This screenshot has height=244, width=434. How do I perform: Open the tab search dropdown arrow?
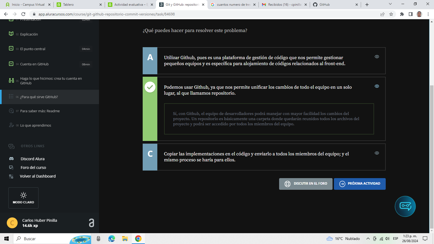[x=390, y=4]
